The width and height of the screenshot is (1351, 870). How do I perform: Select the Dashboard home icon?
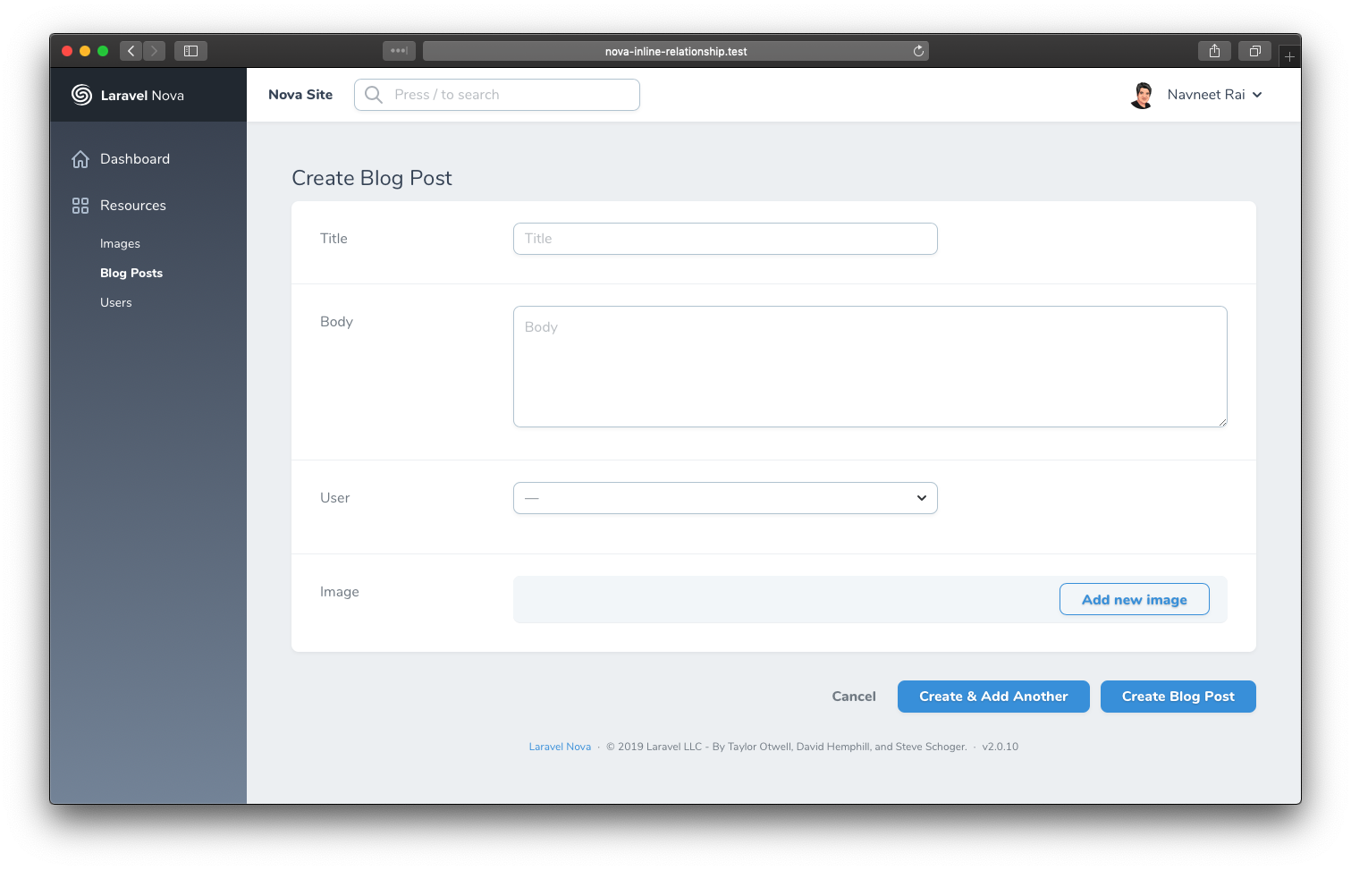(80, 158)
